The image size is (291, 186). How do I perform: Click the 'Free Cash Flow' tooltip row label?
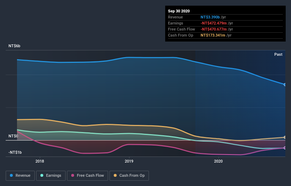coord(181,29)
